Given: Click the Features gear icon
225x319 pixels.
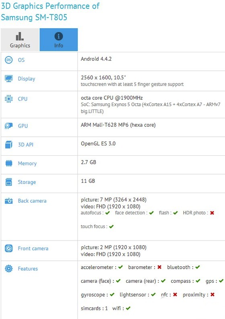Looking at the screenshot, I should 8,269.
